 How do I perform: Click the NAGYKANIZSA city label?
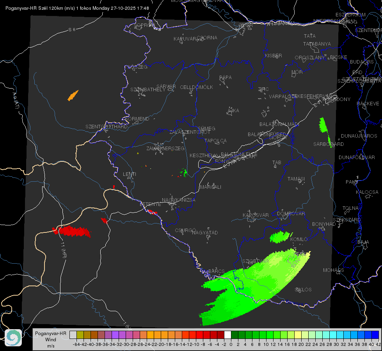179,200
